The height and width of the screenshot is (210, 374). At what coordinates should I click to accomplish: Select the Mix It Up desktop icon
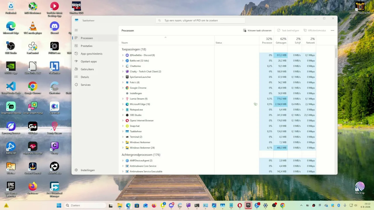360,188
